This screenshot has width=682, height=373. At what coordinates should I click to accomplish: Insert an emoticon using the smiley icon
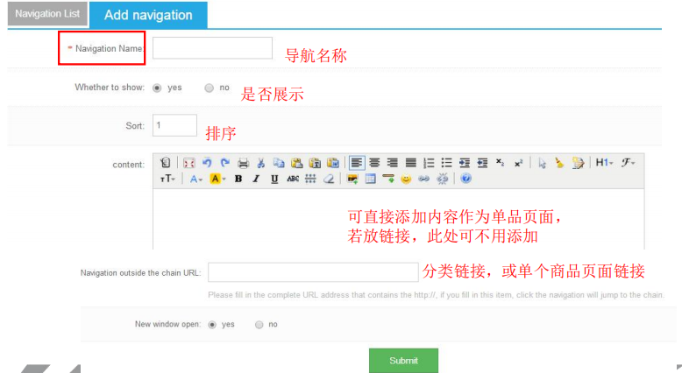(406, 179)
